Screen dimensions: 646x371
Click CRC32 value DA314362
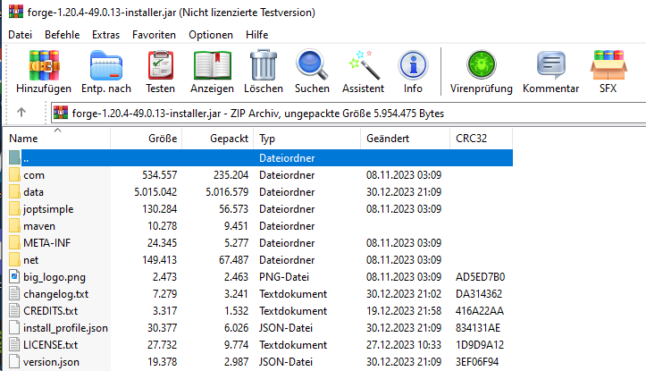click(479, 294)
